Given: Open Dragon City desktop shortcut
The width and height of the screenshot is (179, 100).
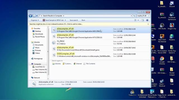Looking at the screenshot, I should 172,26.
